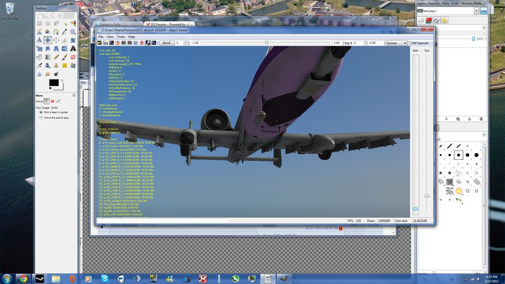
Task: Open the Help menu in object viewer
Action: click(131, 37)
